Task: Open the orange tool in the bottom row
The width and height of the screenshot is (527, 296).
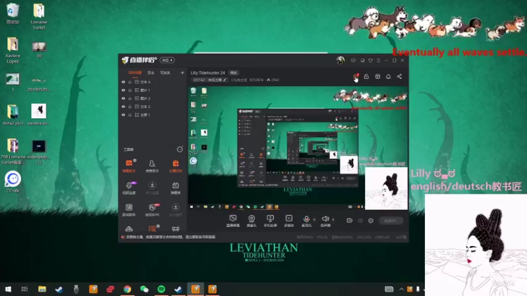Action: coord(152,229)
